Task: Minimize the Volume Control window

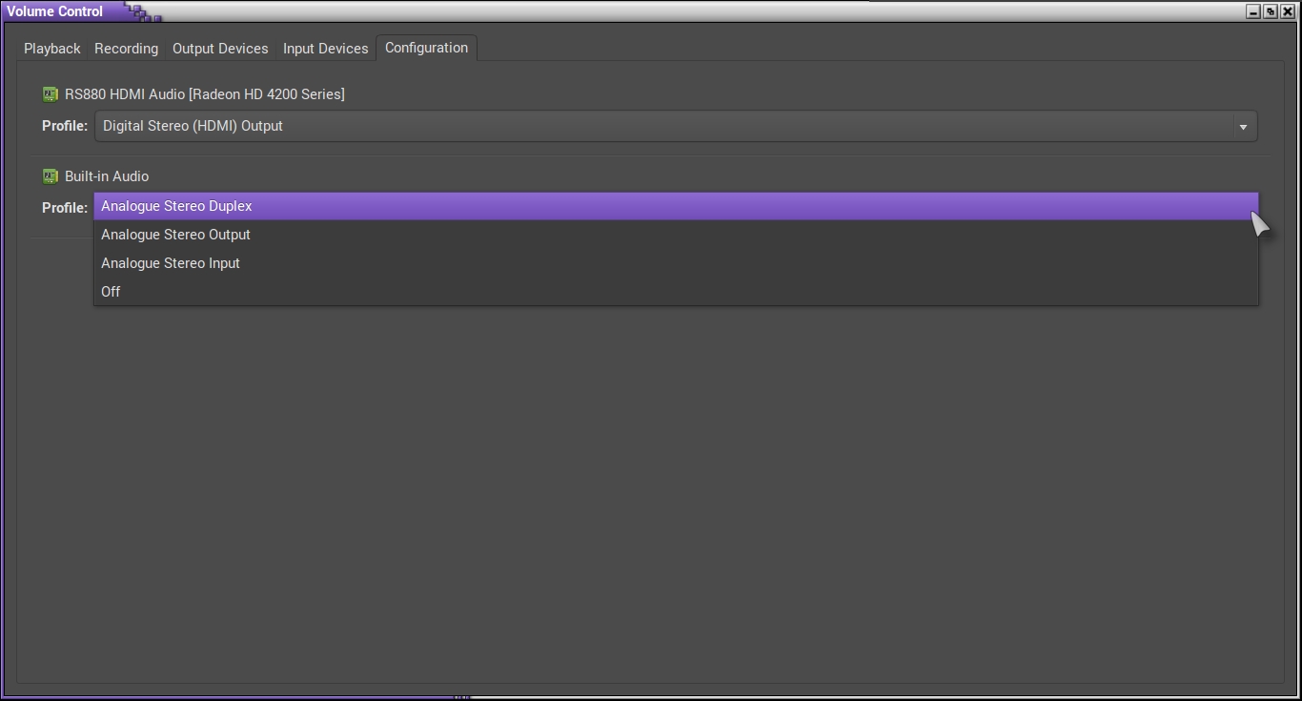Action: click(x=1253, y=11)
